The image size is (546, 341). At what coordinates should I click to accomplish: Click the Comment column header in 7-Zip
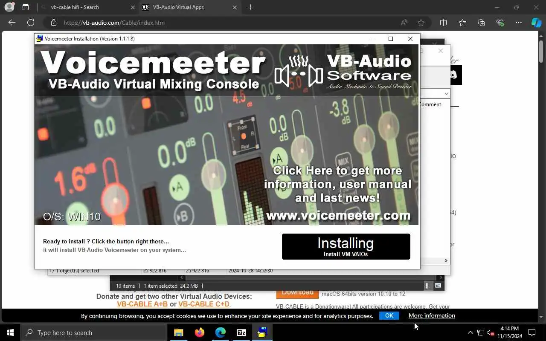coord(430,104)
